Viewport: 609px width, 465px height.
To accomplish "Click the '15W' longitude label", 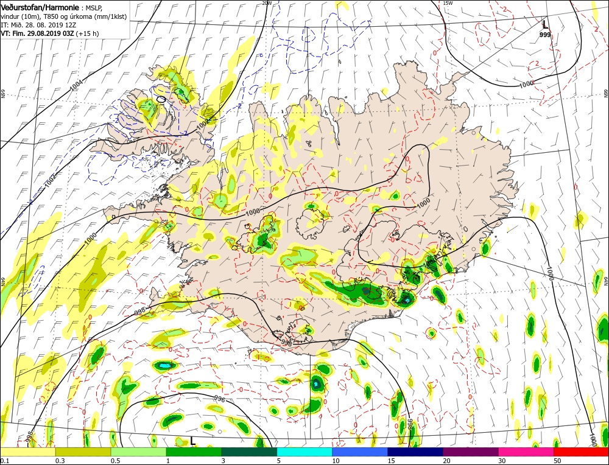I will click(448, 2).
